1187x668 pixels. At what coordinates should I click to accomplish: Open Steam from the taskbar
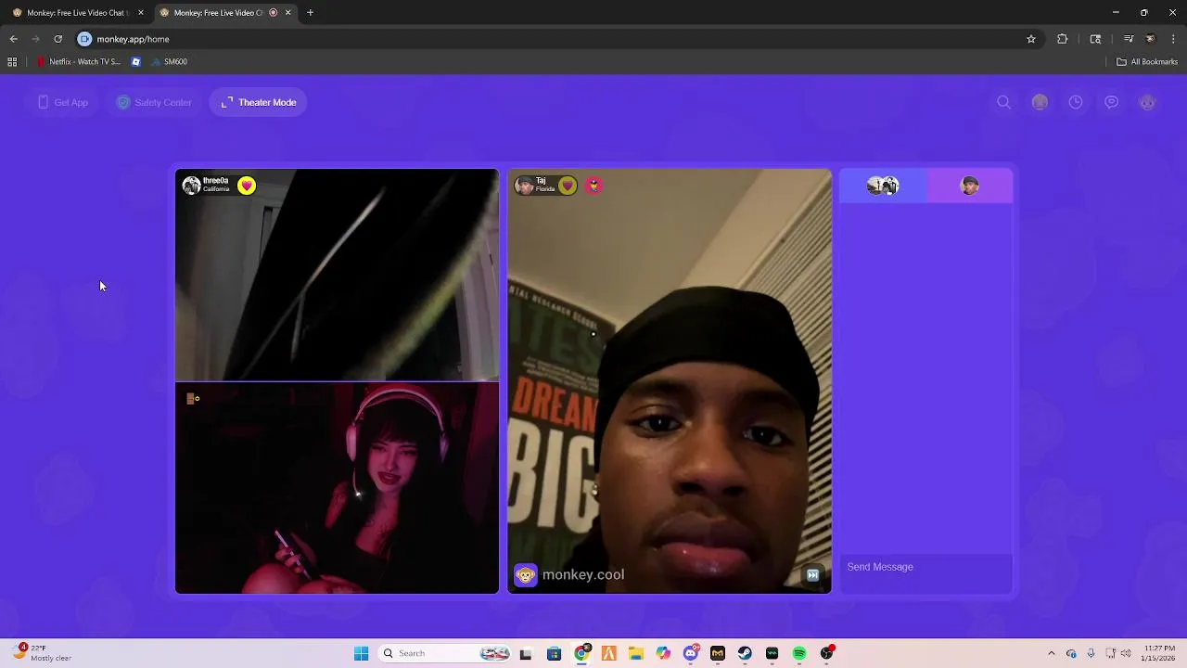(745, 653)
